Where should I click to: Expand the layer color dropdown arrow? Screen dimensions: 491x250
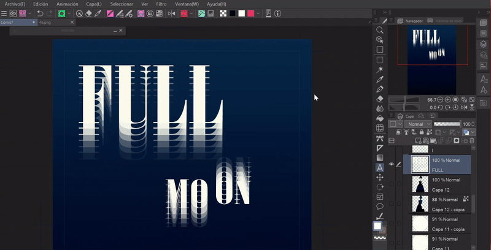tap(473, 132)
